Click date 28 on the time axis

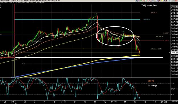coord(5,102)
